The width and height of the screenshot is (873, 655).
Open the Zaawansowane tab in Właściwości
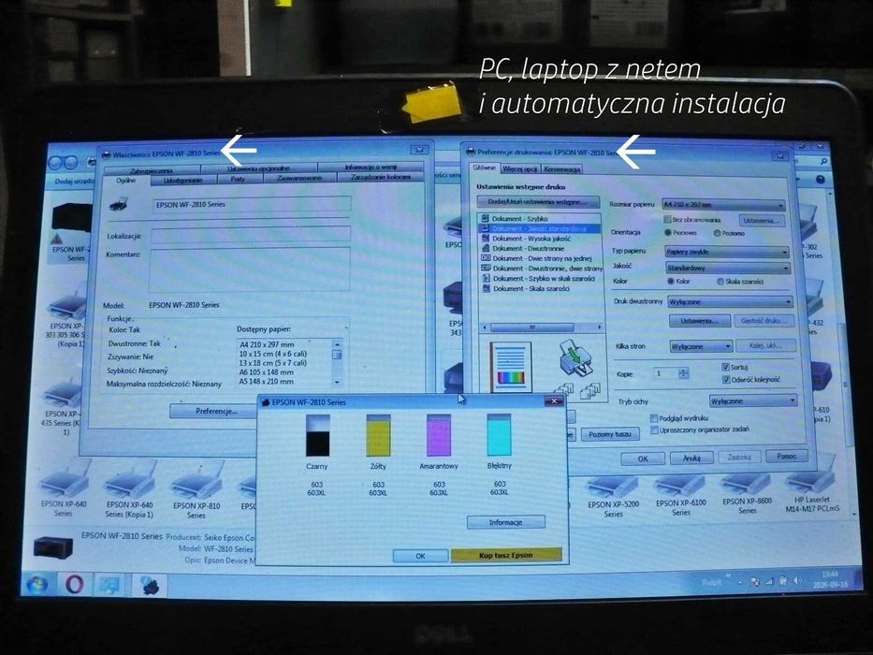[x=299, y=178]
